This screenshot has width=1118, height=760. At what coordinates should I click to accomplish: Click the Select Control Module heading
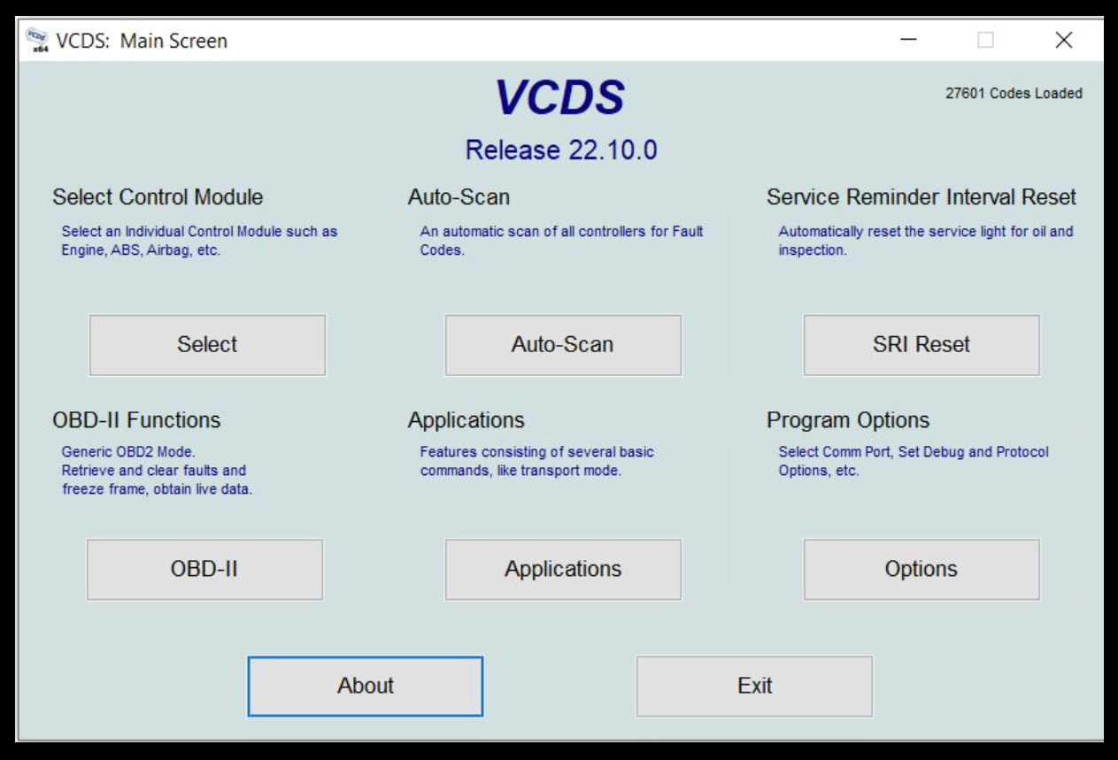click(156, 196)
